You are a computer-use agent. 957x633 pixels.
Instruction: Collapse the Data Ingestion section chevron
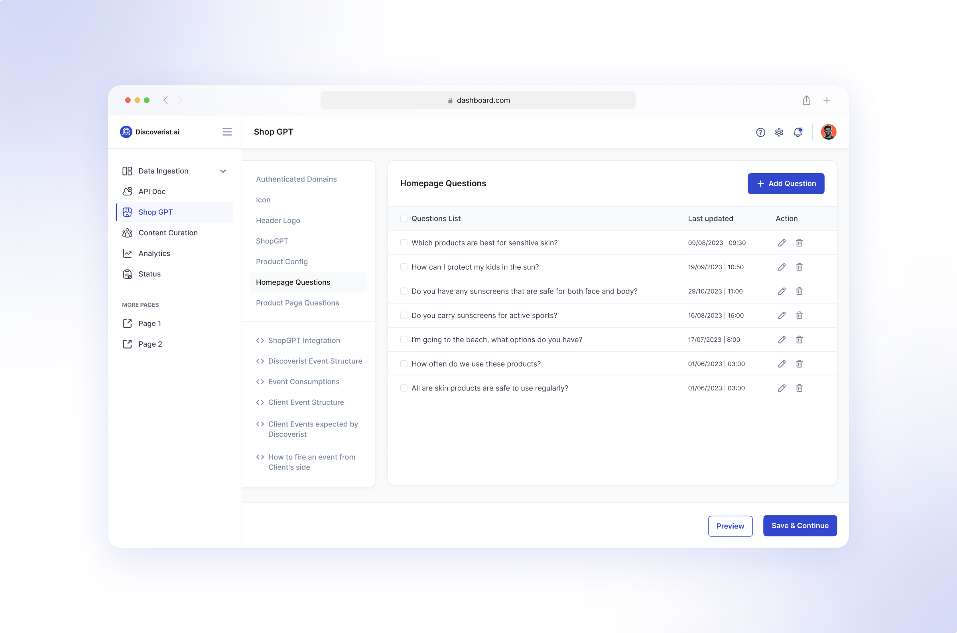coord(223,171)
